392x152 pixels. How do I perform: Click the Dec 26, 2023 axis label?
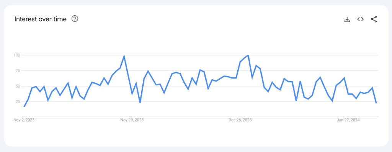(240, 120)
